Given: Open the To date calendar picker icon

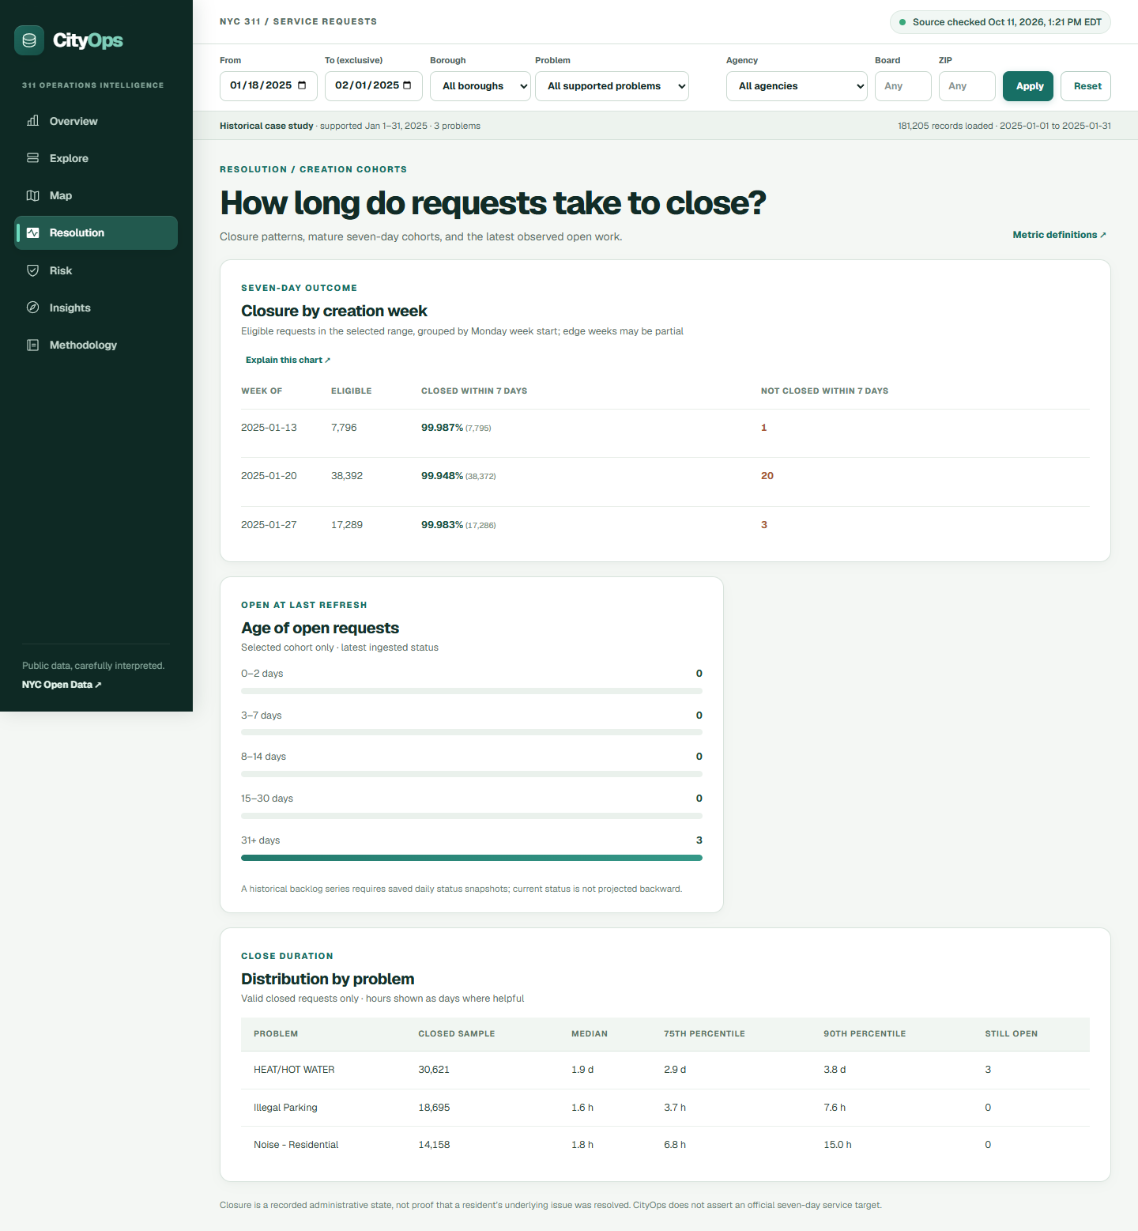Looking at the screenshot, I should coord(407,85).
